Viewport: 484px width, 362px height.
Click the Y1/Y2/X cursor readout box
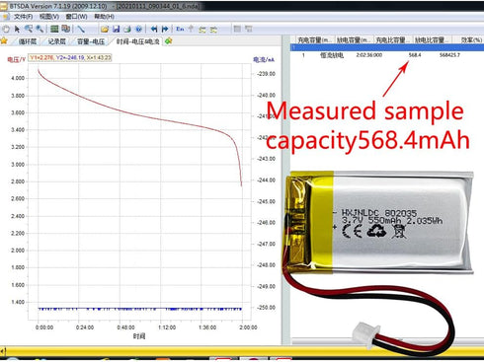tap(70, 58)
